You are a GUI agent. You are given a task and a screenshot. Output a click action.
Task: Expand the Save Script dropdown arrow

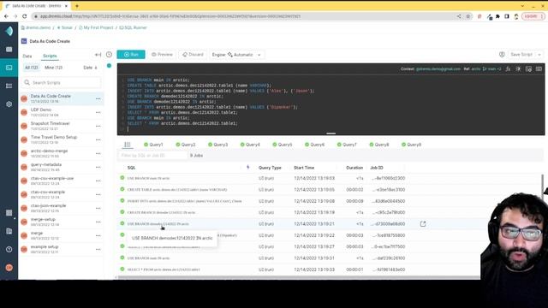539,55
